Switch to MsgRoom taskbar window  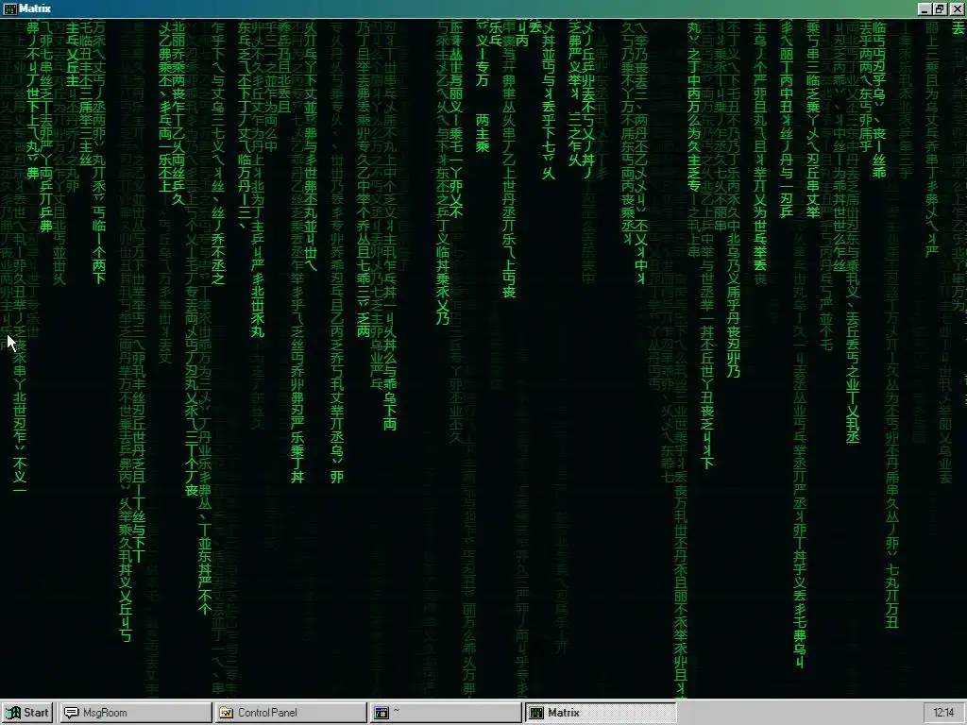136,713
